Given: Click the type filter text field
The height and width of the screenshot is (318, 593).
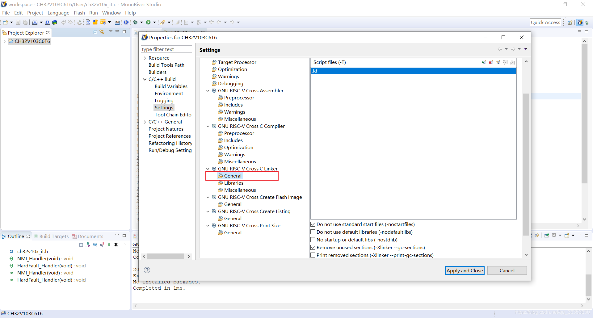Looking at the screenshot, I should (x=166, y=49).
